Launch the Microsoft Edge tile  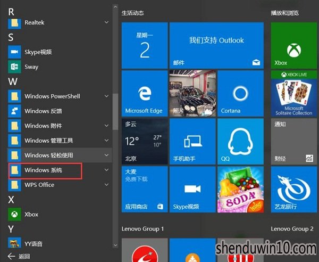point(145,94)
